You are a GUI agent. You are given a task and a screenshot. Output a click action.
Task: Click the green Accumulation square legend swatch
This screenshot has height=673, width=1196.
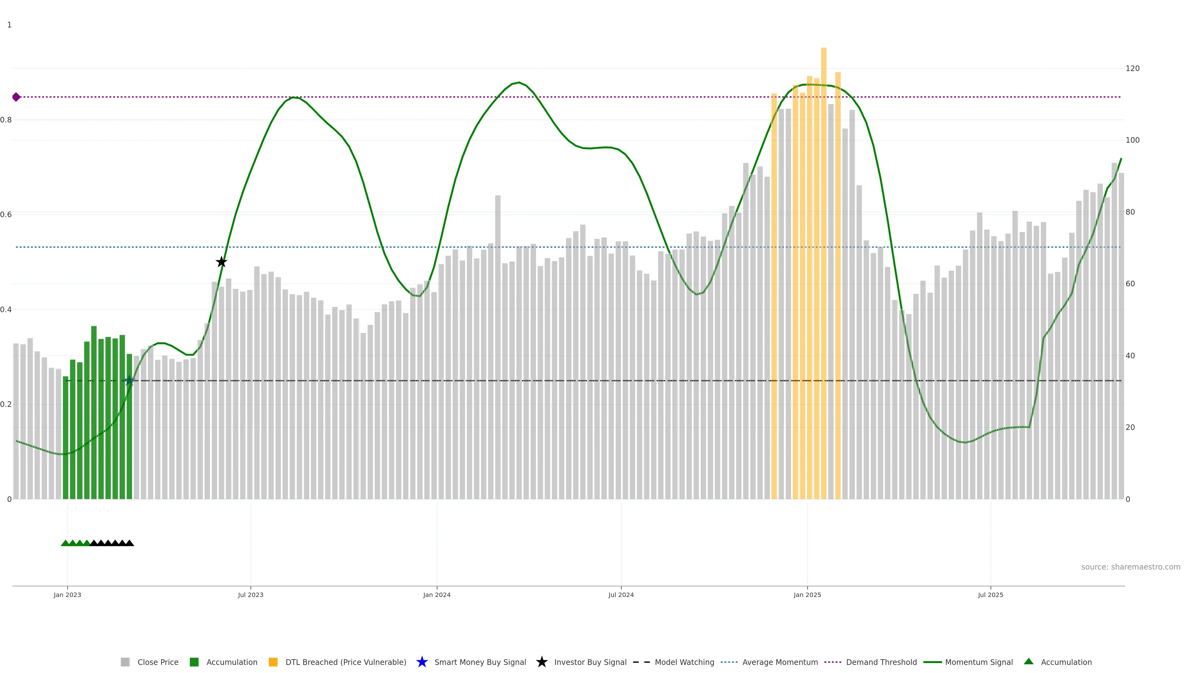[x=194, y=662]
